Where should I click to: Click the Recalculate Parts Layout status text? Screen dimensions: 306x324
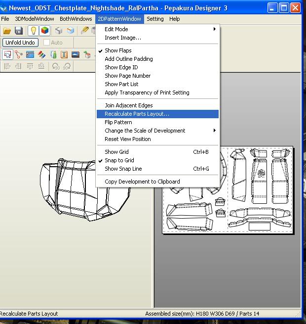click(x=29, y=314)
